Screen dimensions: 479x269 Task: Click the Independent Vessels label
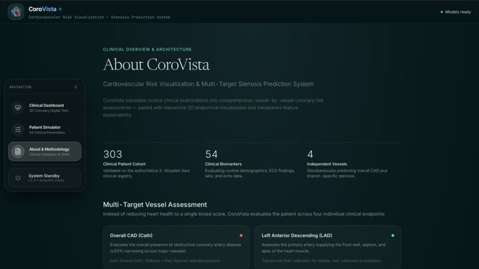[327, 164]
